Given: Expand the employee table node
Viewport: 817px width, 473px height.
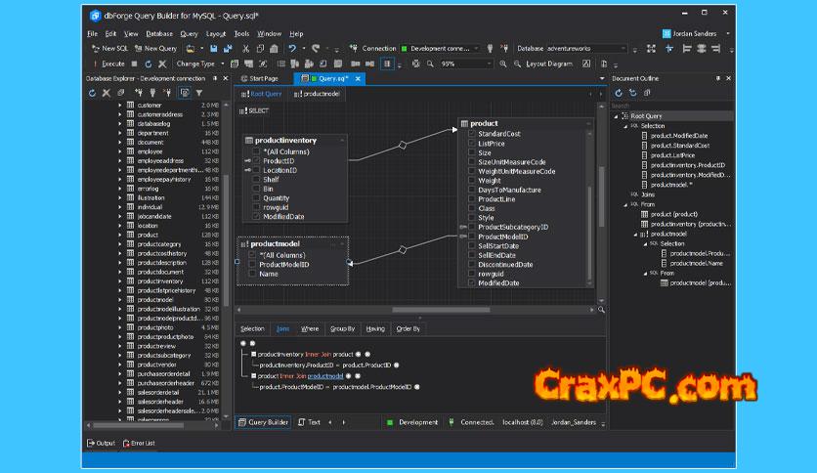Looking at the screenshot, I should pyautogui.click(x=120, y=151).
